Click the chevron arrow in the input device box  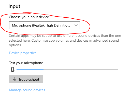pos(76,25)
